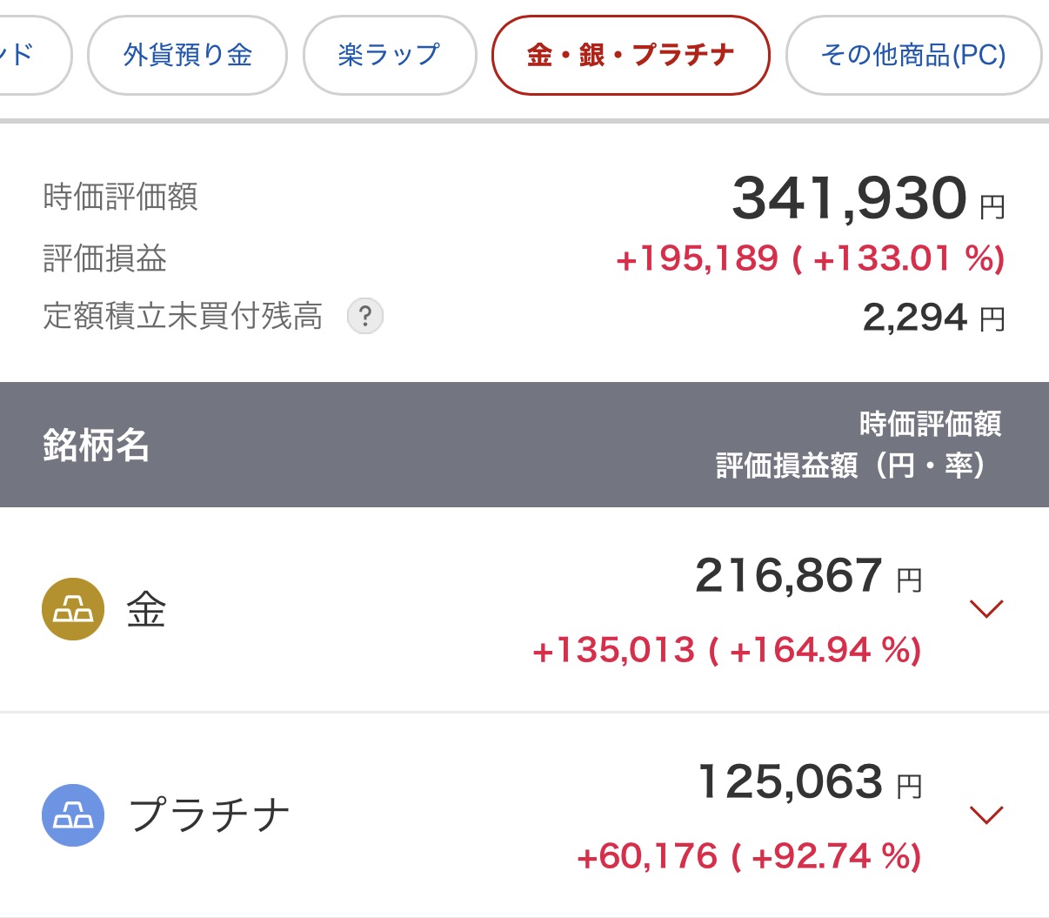Image resolution: width=1049 pixels, height=918 pixels.
Task: Click the 2,294 円 unpurchased balance
Action: point(933,318)
